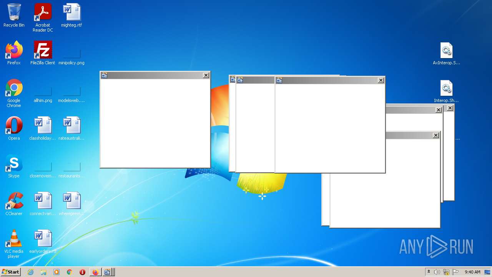Select the classholiday Word document icon
Screen dimensions: 492x277
pyautogui.click(x=43, y=128)
